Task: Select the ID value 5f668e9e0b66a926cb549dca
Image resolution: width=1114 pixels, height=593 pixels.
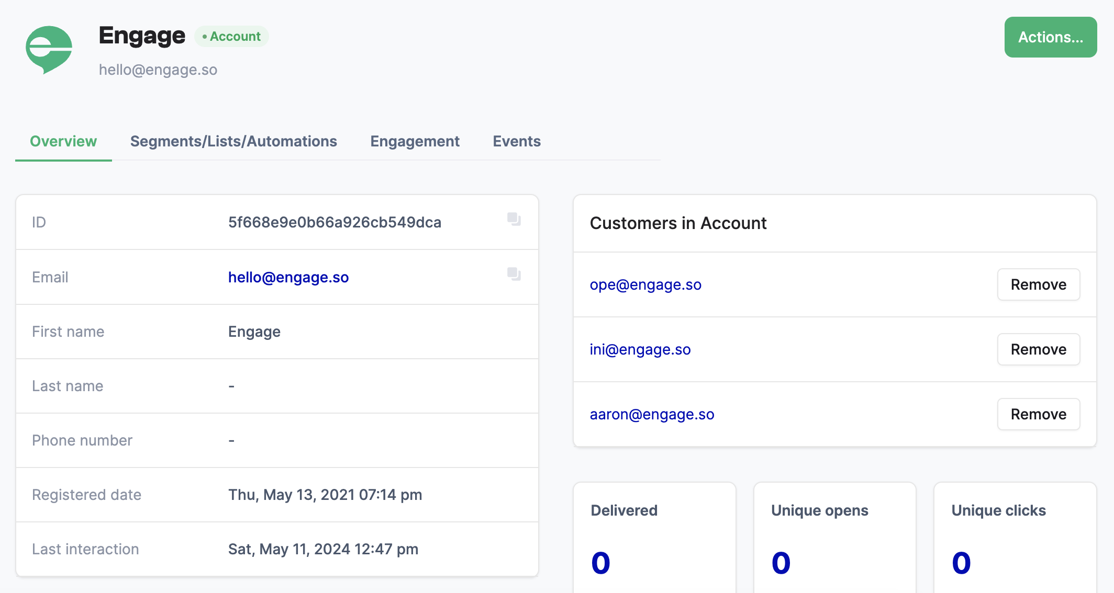Action: pyautogui.click(x=335, y=222)
